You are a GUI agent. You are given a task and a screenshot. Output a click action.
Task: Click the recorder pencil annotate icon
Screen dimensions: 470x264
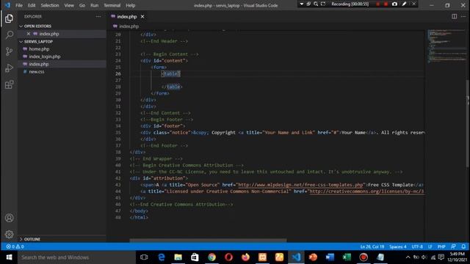404,4
